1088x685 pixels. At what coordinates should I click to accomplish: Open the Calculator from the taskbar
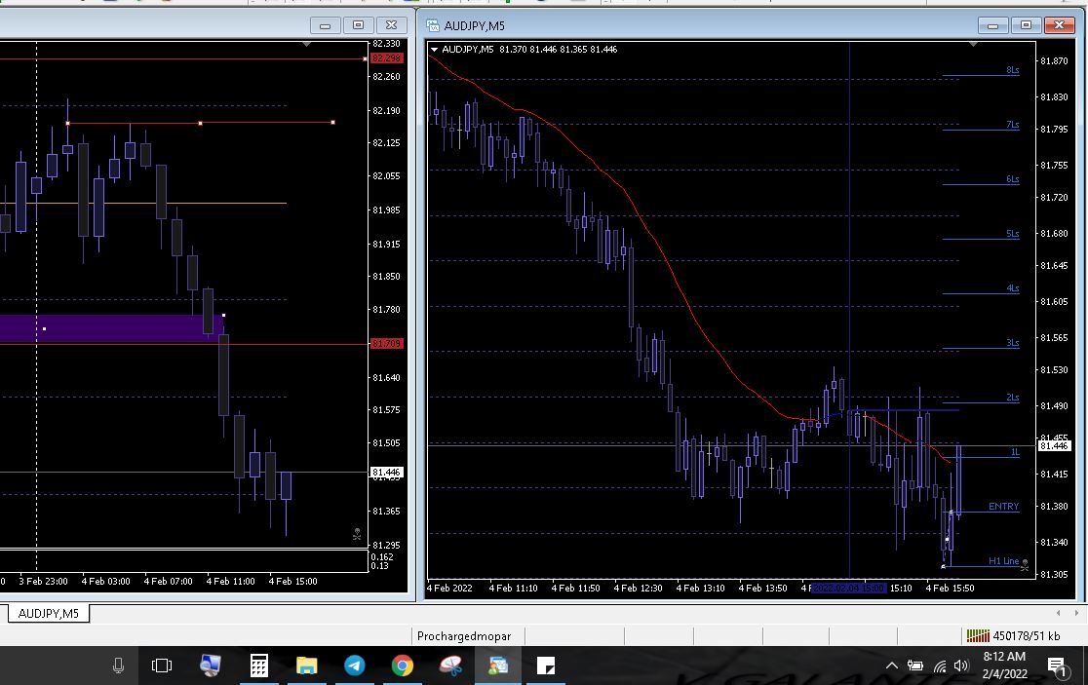[258, 666]
